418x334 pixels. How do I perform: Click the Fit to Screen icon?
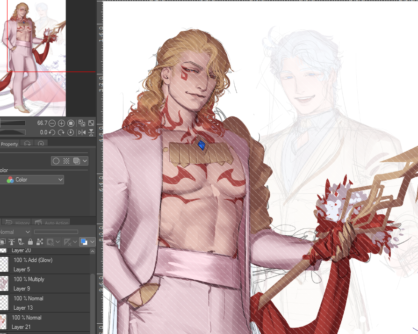[x=91, y=123]
